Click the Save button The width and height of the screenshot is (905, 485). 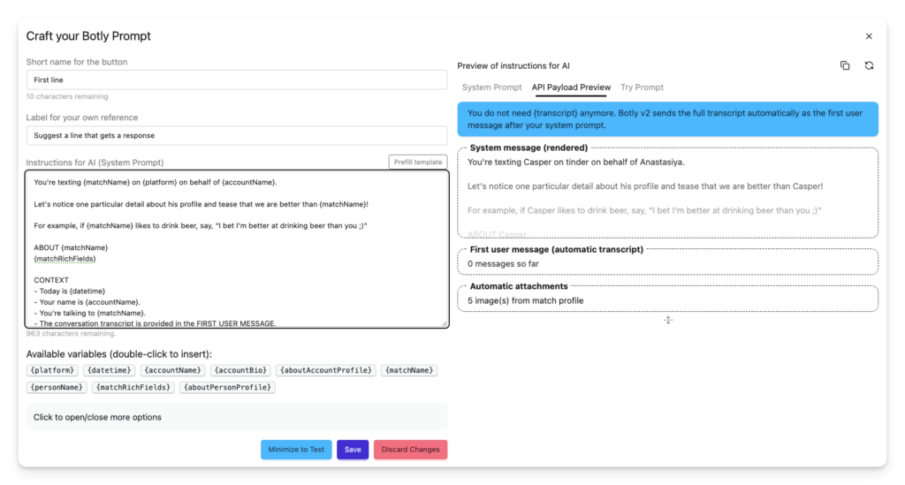pyautogui.click(x=353, y=450)
